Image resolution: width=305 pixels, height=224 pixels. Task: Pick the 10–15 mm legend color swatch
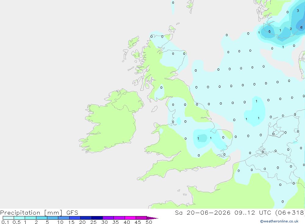64,218
